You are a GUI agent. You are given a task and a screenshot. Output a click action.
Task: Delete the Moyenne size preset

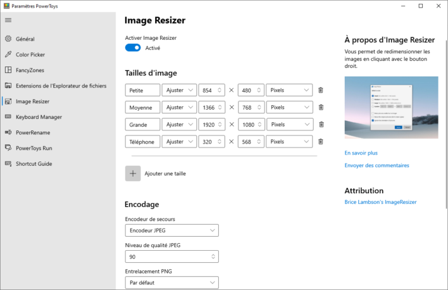(x=321, y=107)
